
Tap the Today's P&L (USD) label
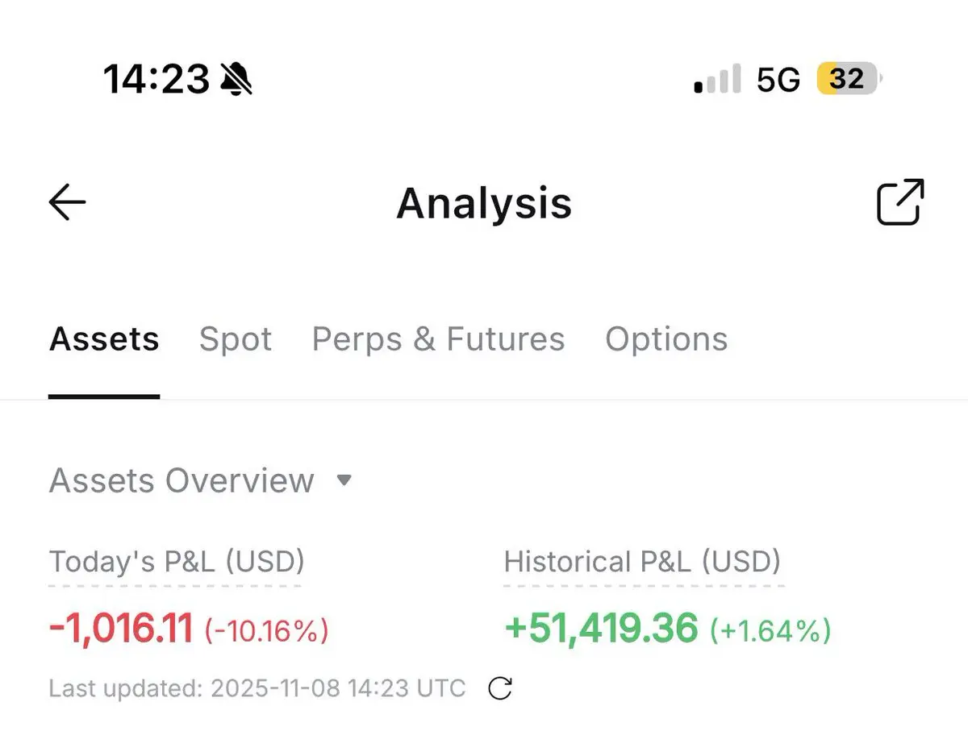(x=177, y=561)
